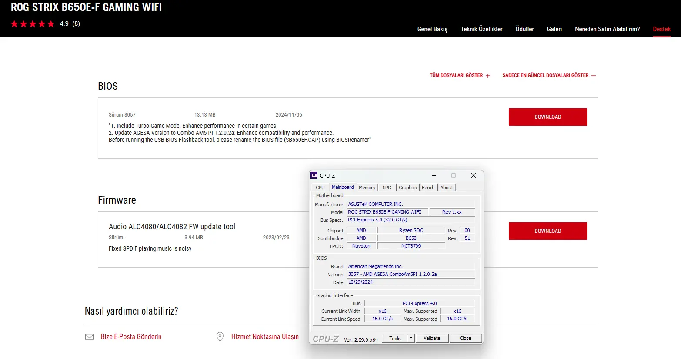This screenshot has width=681, height=359.
Task: Click the Rev 1.xx model revision field
Action: pyautogui.click(x=452, y=212)
